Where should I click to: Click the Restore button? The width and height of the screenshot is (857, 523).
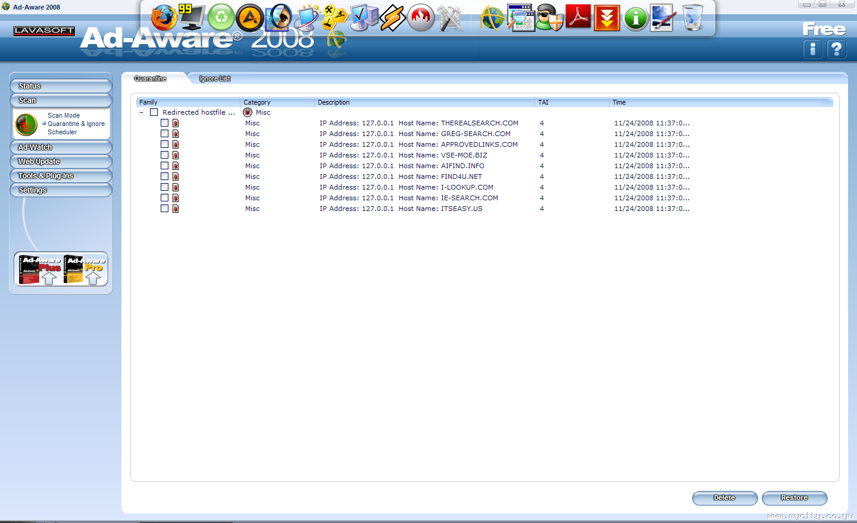click(x=795, y=498)
